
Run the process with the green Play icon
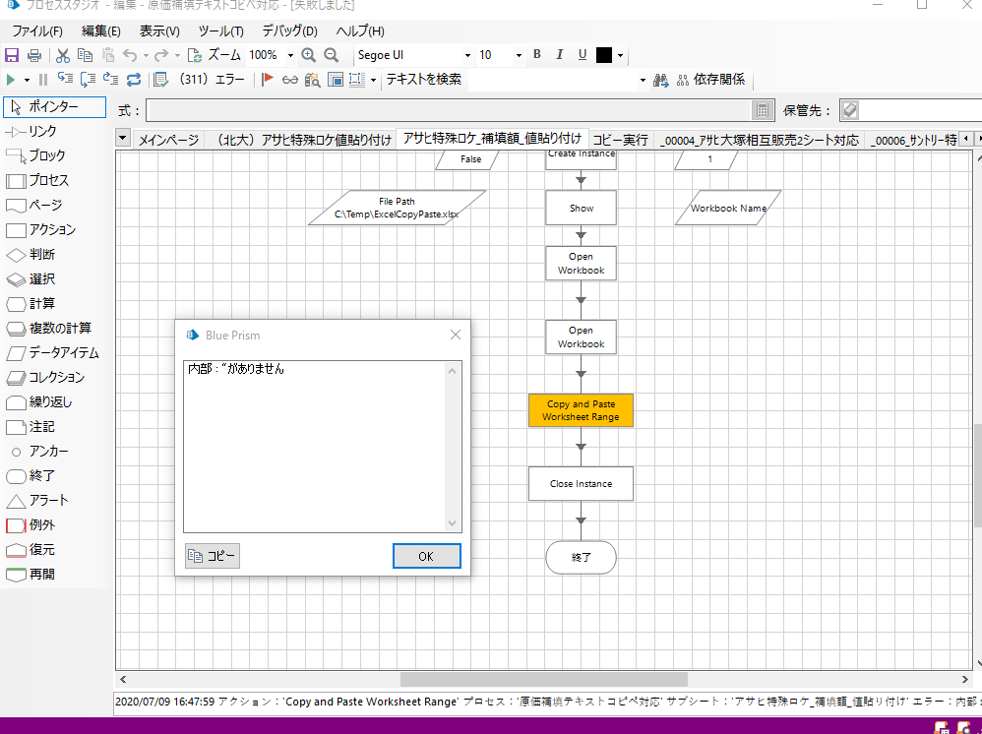pos(11,80)
